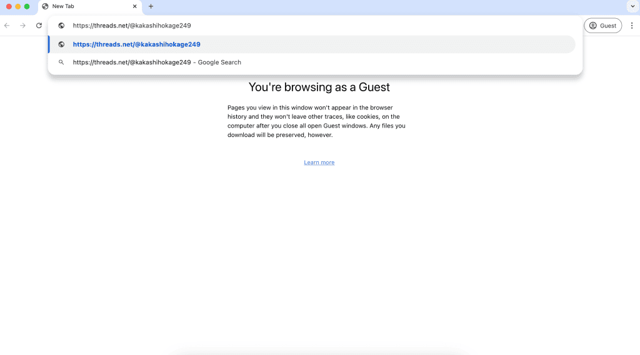Click the globe icon beside highlighted URL suggestion
The height and width of the screenshot is (355, 640).
click(61, 44)
